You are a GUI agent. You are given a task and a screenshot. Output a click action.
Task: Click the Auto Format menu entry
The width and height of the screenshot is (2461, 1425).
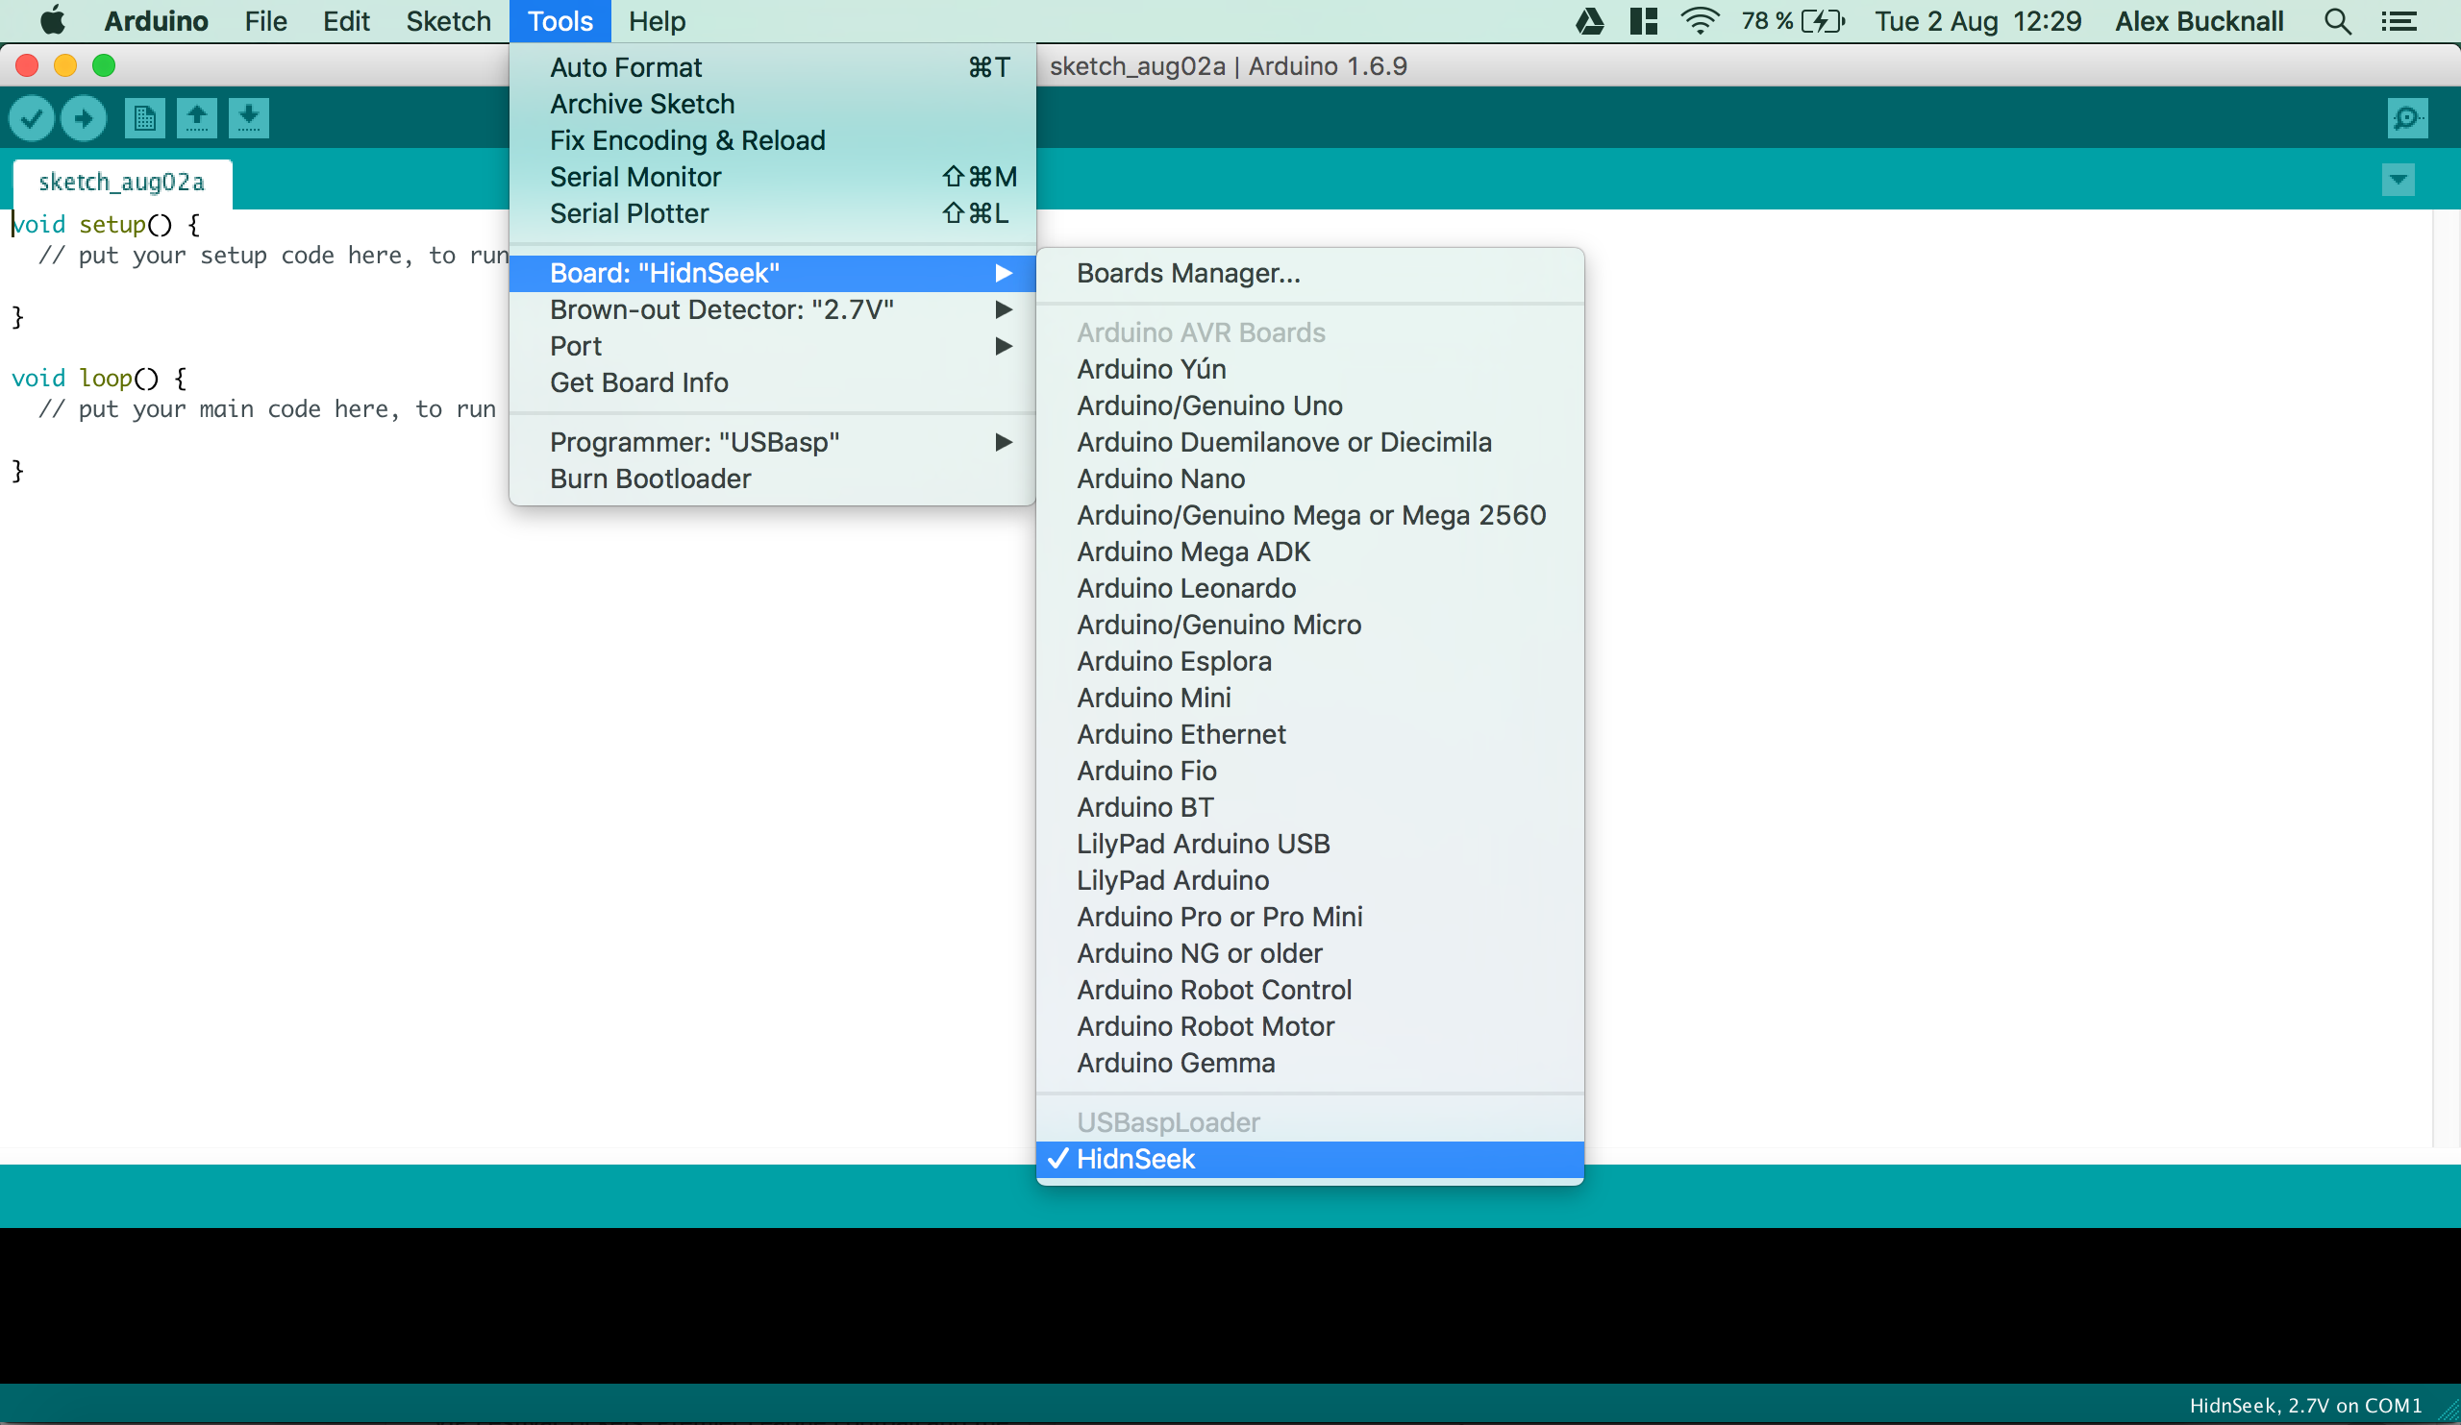click(625, 67)
